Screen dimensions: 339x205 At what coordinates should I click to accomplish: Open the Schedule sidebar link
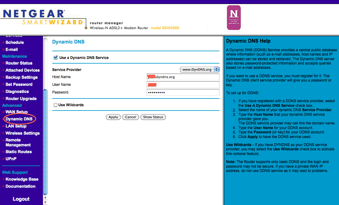pyautogui.click(x=15, y=42)
